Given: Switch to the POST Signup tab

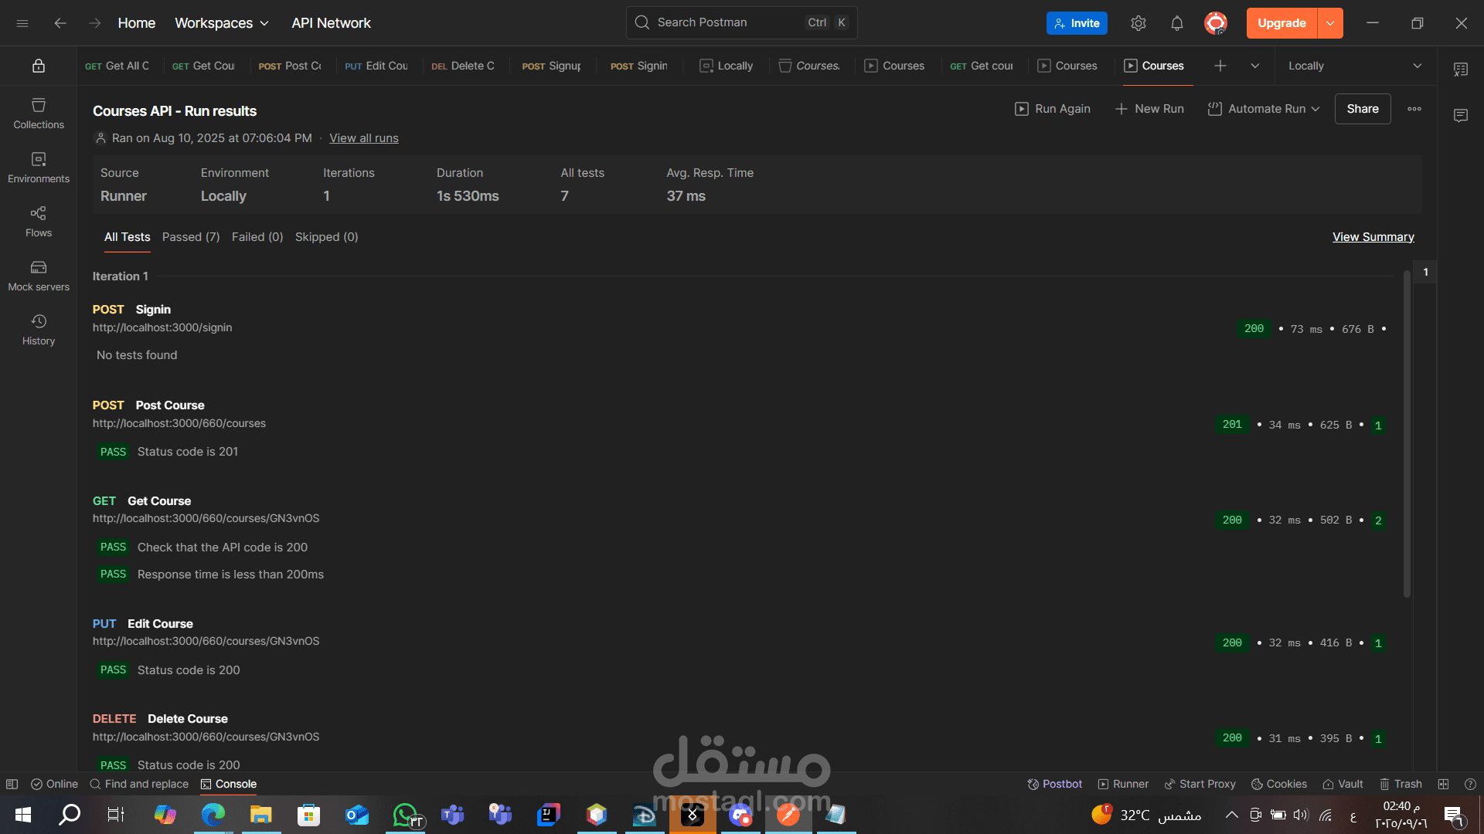Looking at the screenshot, I should pyautogui.click(x=552, y=66).
